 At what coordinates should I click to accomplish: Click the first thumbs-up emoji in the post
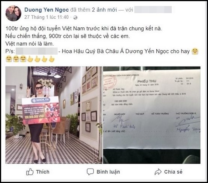click(x=30, y=59)
